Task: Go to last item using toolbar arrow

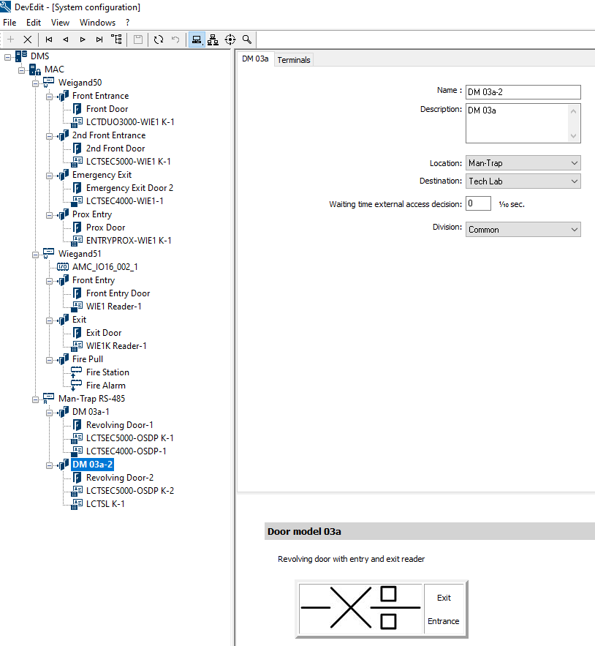Action: [x=99, y=40]
